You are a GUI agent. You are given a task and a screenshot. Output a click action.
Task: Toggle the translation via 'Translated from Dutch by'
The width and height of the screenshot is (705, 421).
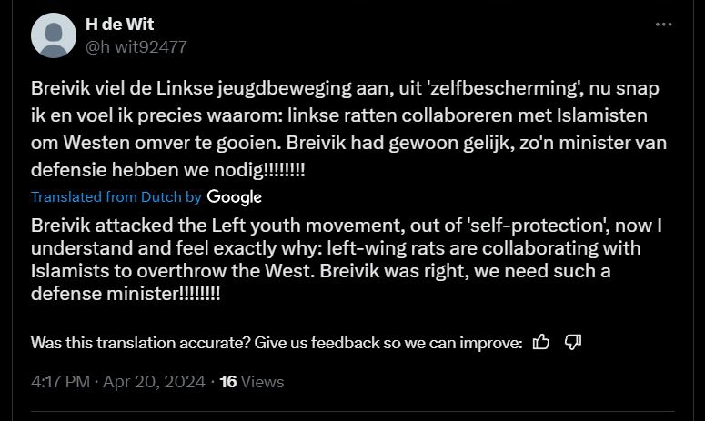click(x=116, y=196)
